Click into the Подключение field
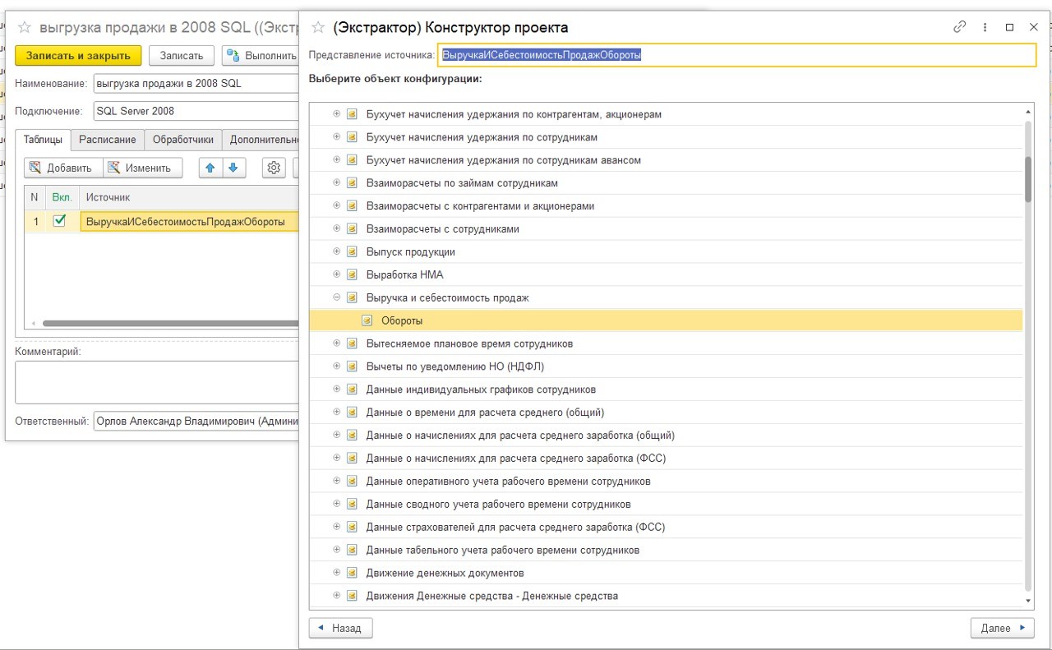 (x=196, y=111)
